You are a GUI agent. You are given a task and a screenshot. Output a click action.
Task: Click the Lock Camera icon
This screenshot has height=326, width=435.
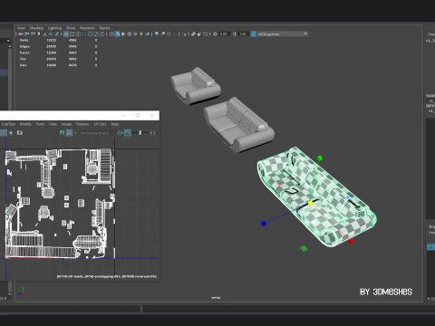pyautogui.click(x=27, y=34)
